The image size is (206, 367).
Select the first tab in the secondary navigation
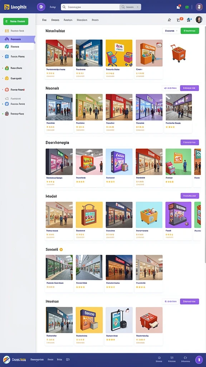pos(44,20)
